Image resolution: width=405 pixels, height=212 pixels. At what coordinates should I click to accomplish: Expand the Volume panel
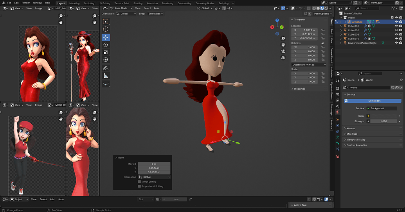(x=350, y=128)
